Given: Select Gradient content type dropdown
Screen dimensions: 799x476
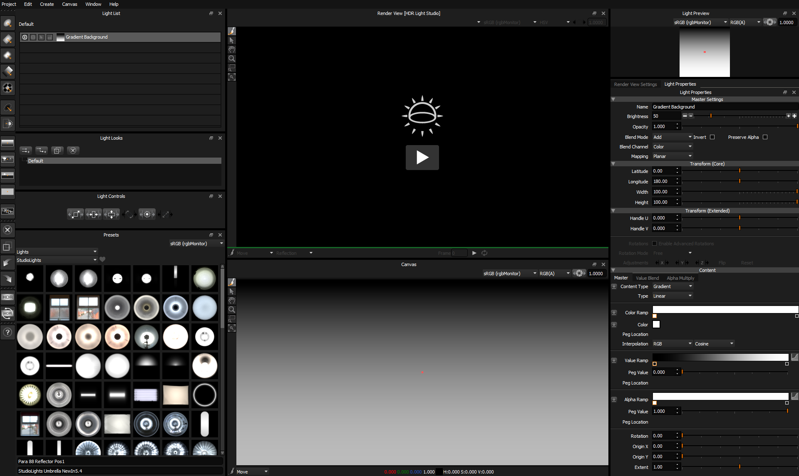Looking at the screenshot, I should point(672,286).
